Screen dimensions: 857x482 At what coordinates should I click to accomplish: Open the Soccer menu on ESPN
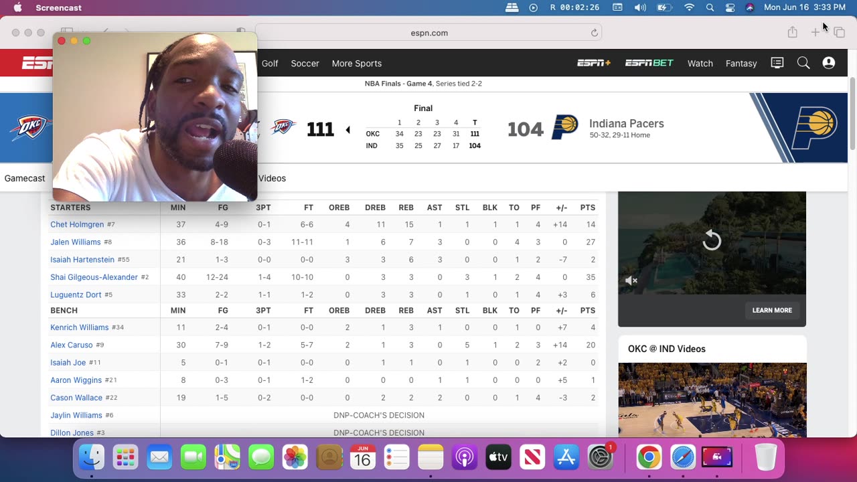(305, 63)
